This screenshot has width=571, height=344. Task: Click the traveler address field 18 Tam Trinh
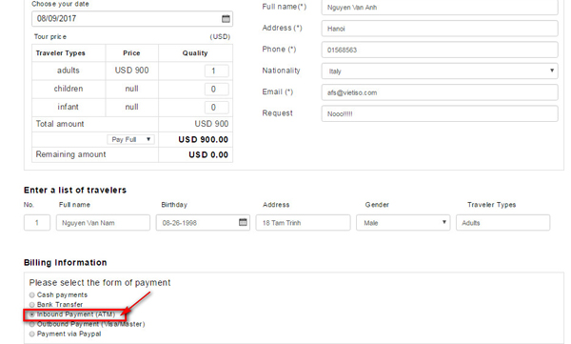[x=303, y=223]
